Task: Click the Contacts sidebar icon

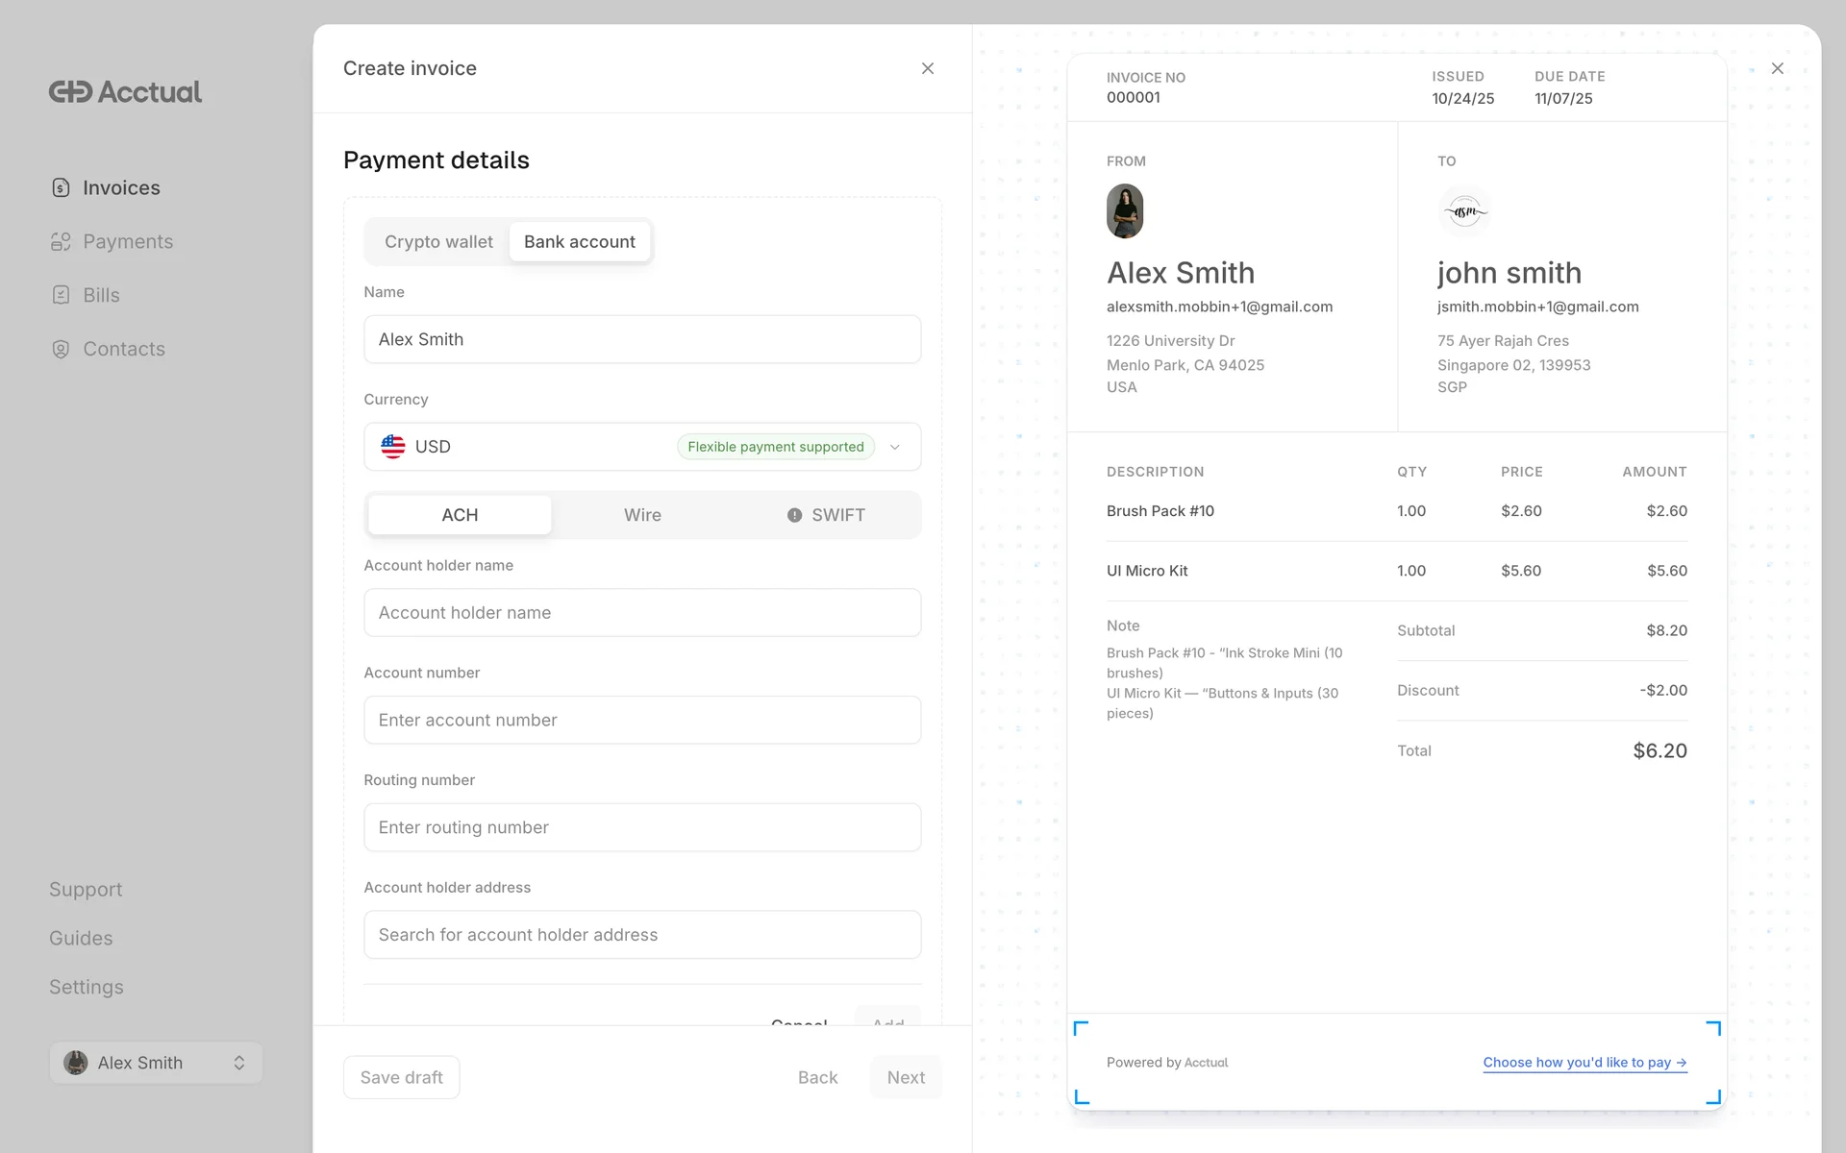Action: tap(61, 349)
